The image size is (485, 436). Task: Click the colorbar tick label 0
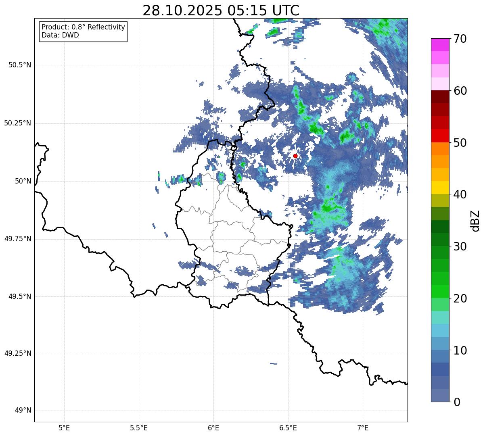[457, 402]
